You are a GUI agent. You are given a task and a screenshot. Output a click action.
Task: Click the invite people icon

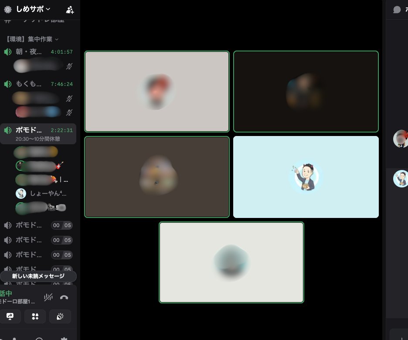point(70,10)
